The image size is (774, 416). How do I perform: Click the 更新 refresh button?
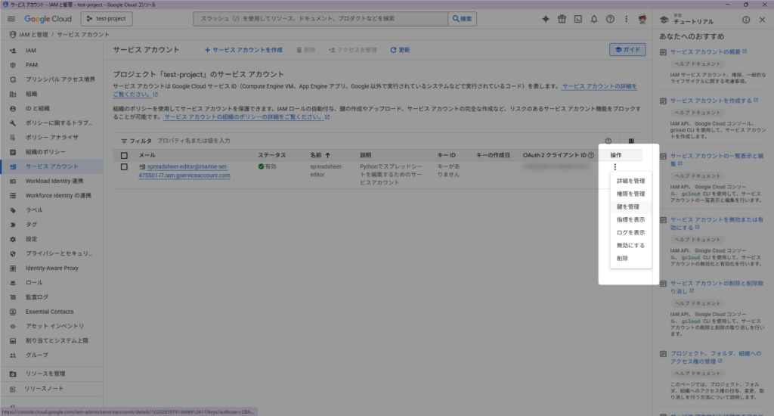[x=400, y=50]
